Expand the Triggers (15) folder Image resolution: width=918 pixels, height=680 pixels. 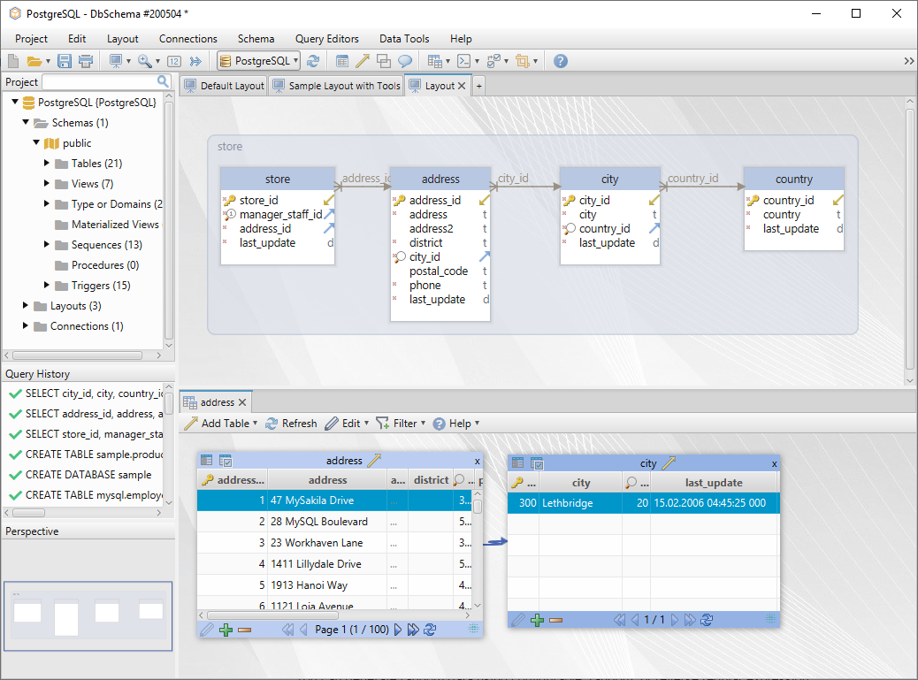click(x=47, y=286)
